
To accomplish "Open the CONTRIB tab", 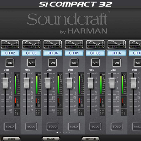I will tap(91, 139).
